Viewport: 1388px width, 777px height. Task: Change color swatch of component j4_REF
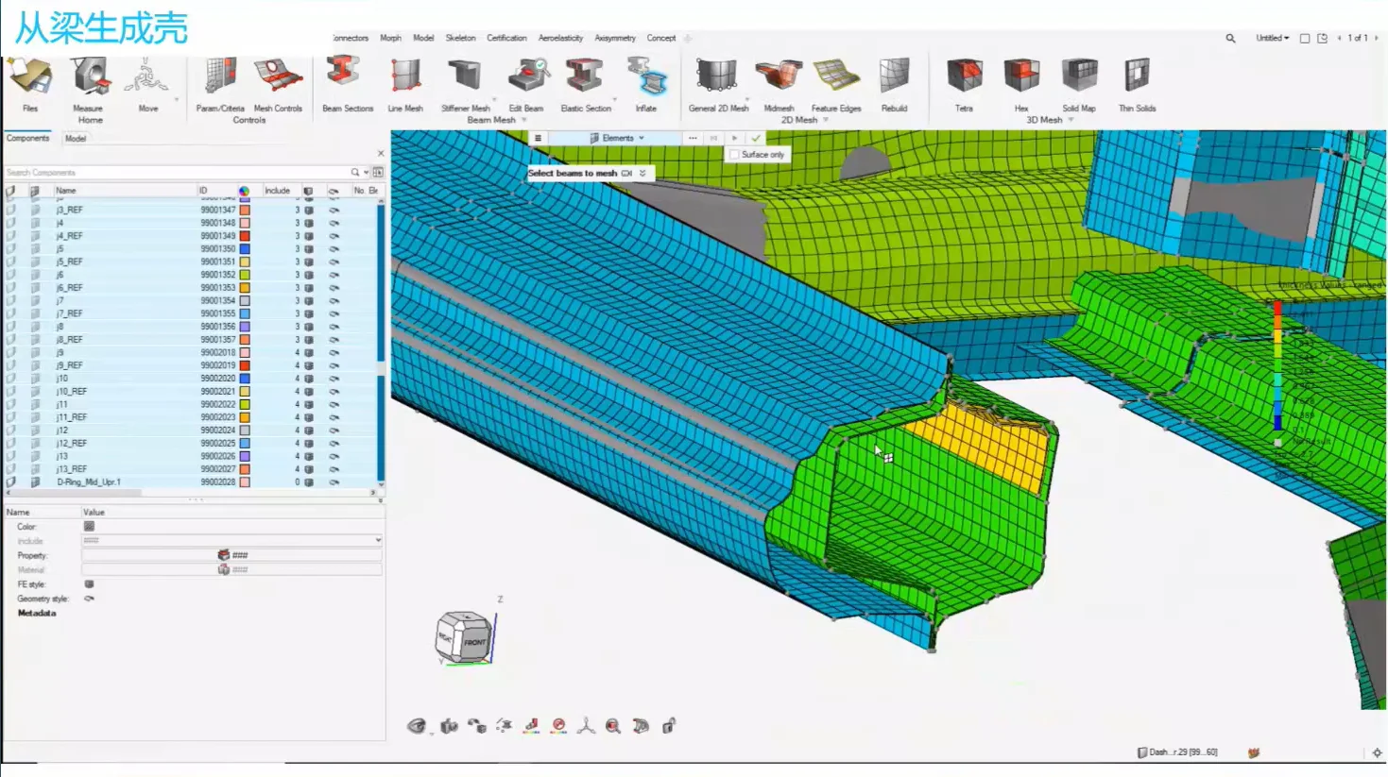[x=245, y=236]
